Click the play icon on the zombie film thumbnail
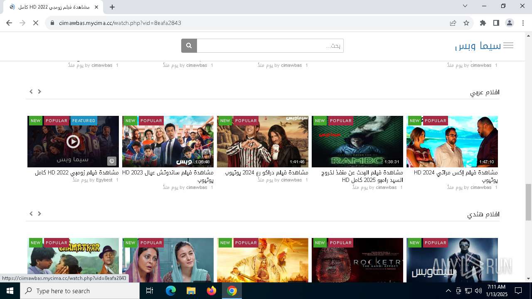The width and height of the screenshot is (532, 299). point(73,142)
